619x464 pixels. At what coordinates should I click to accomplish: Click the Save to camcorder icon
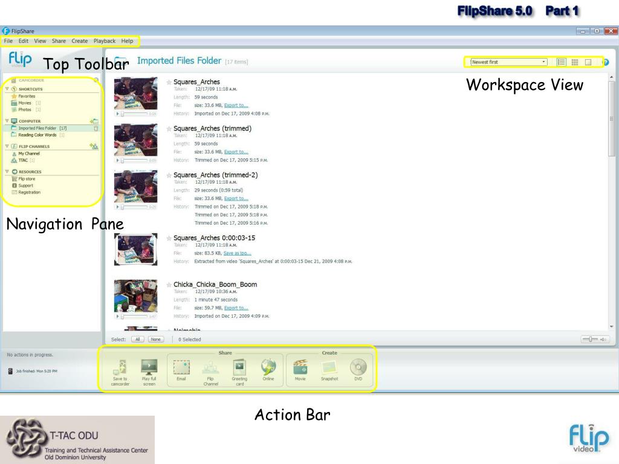click(120, 367)
